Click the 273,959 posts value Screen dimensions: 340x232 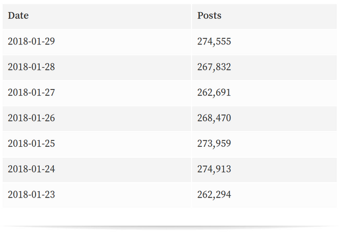point(214,144)
